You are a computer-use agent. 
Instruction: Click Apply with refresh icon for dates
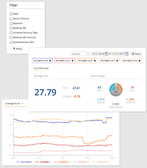[136, 54]
